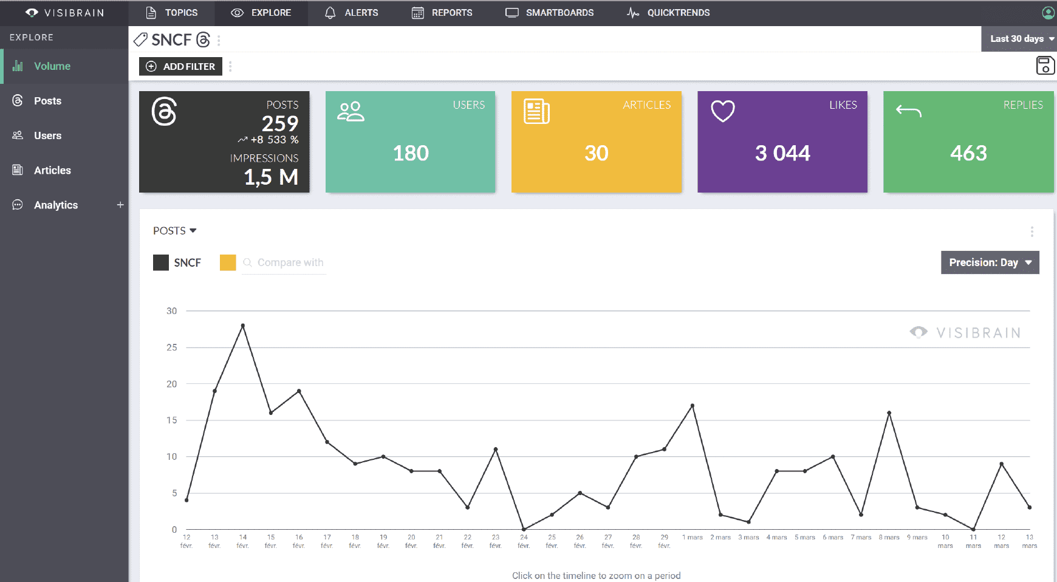Click the newspaper icon in ARTICLES card
This screenshot has height=582, width=1057.
[537, 111]
